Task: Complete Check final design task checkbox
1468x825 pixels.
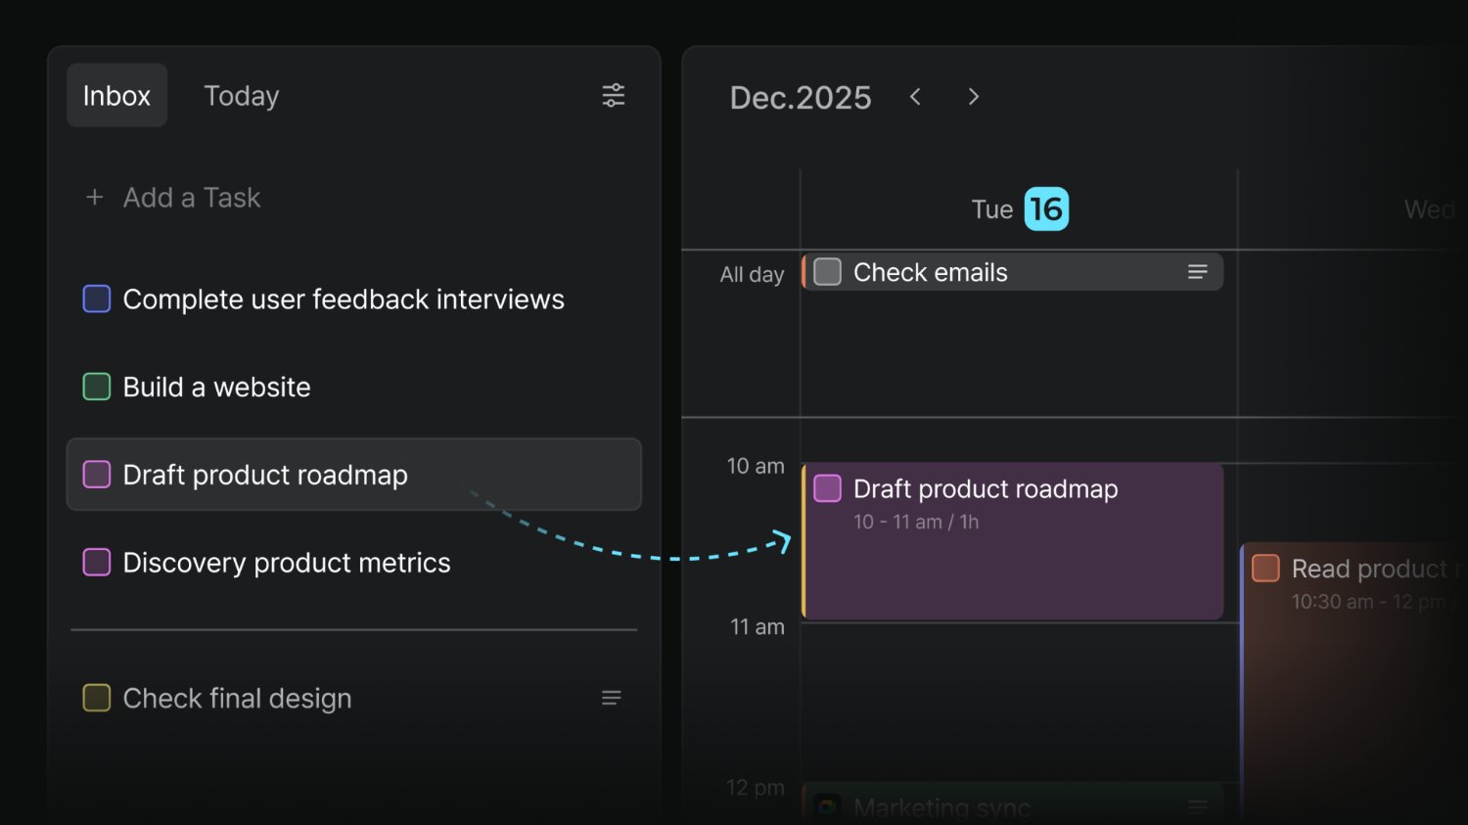Action: 97,698
